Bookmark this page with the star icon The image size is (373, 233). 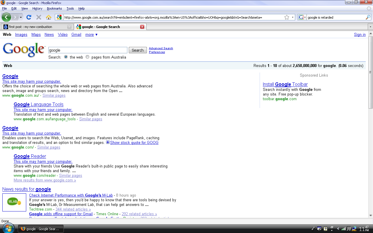click(x=287, y=17)
